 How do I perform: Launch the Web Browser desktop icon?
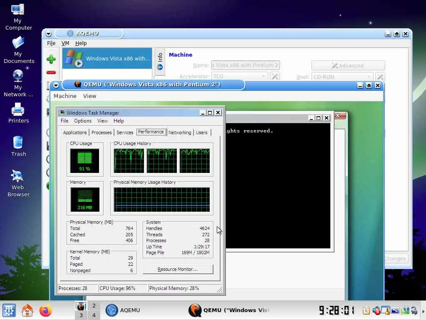tap(18, 183)
